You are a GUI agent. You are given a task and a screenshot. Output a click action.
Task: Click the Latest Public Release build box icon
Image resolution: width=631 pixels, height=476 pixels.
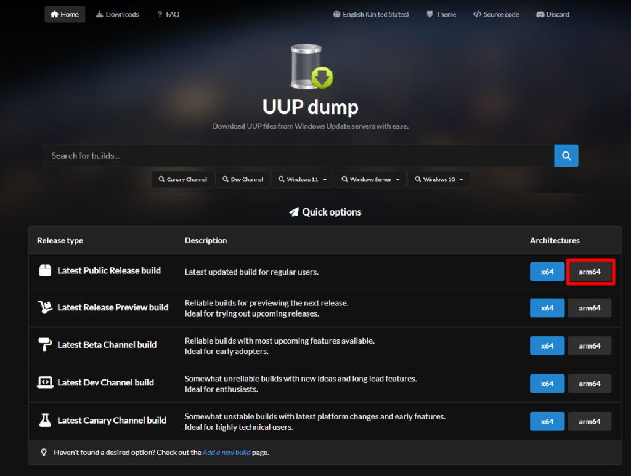coord(45,270)
